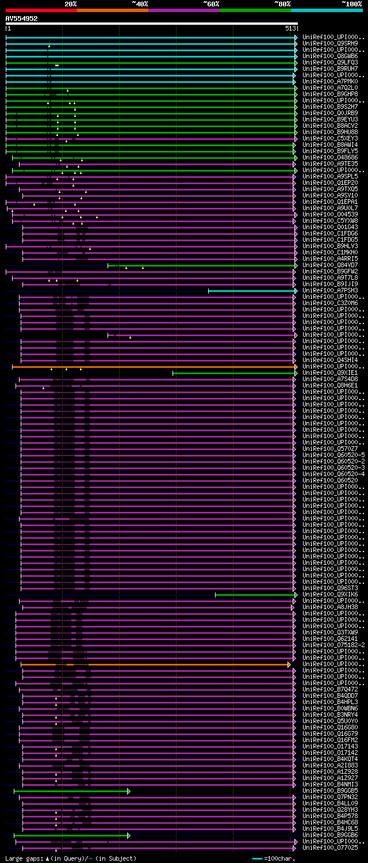Click the UniRef100_B9HLV3 hit label
The height and width of the screenshot is (863, 368).
tap(330, 246)
